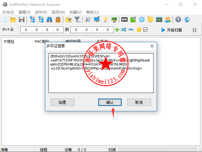Open file with the folder icon
202x152 pixels.
13,19
